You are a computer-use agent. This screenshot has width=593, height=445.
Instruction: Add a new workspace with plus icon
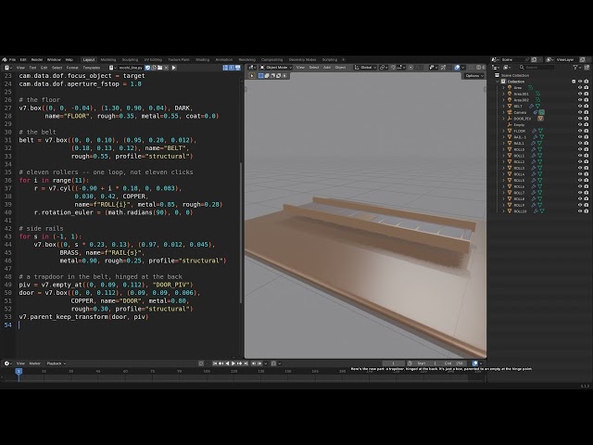(x=344, y=59)
